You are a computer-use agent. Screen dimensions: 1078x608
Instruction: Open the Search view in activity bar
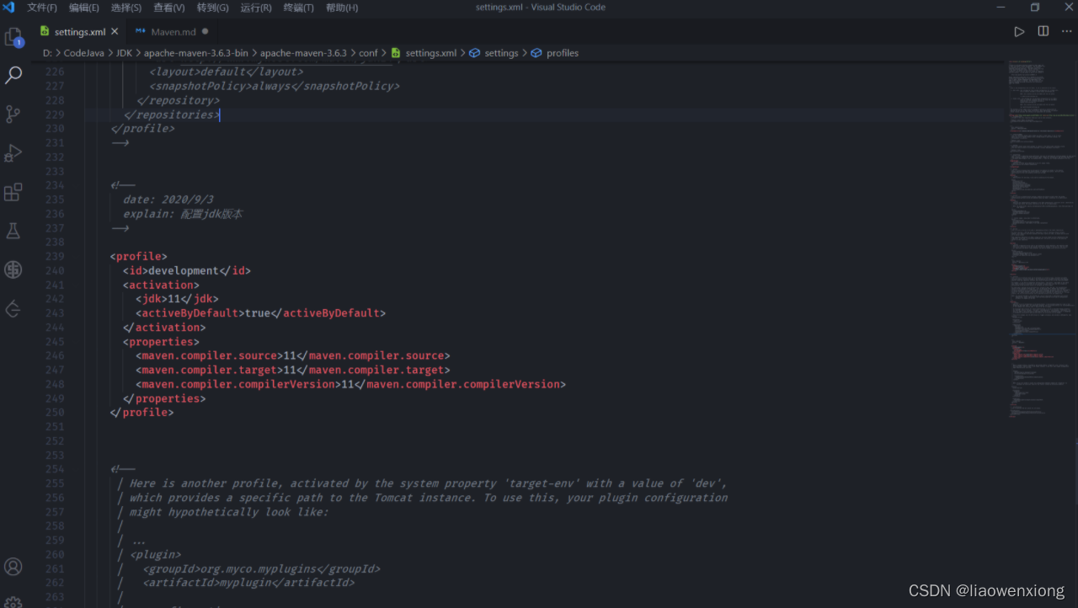(x=13, y=75)
